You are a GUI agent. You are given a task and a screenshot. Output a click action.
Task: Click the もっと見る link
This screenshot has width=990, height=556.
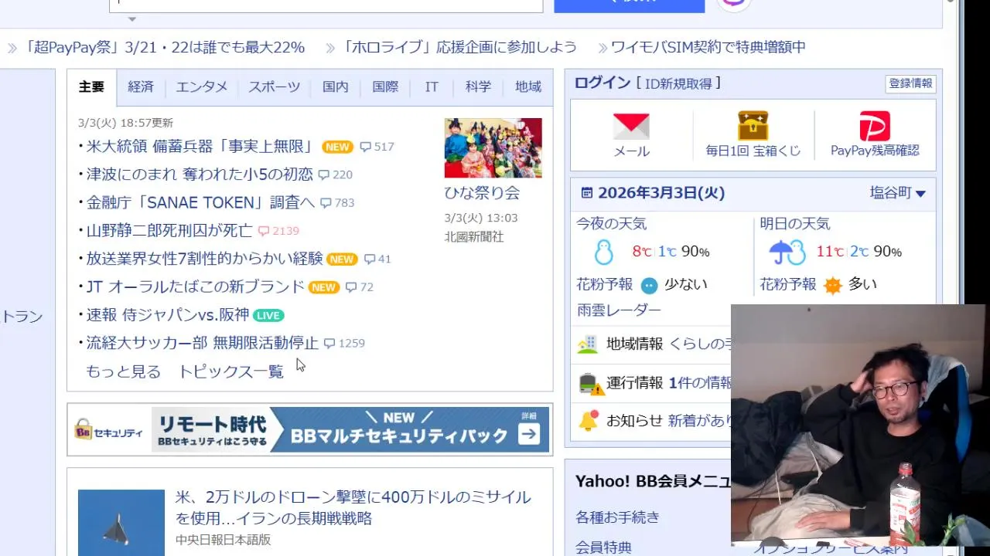coord(124,372)
